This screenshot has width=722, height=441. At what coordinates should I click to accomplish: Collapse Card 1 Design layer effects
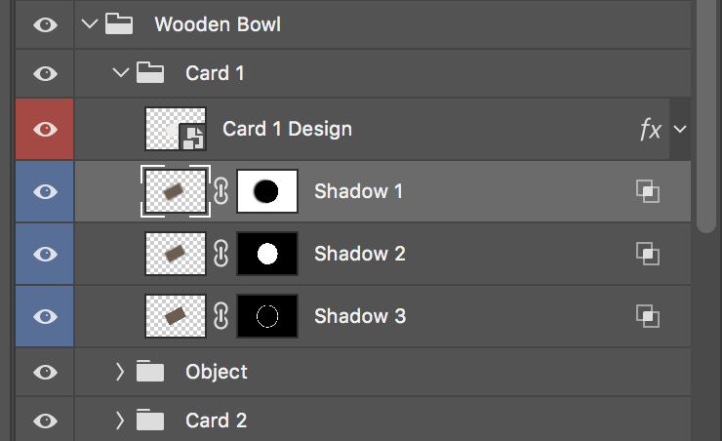point(680,129)
